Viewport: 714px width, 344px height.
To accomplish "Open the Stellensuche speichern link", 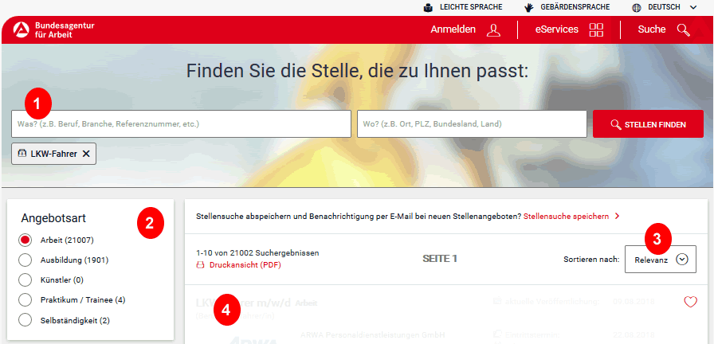I will pos(566,216).
